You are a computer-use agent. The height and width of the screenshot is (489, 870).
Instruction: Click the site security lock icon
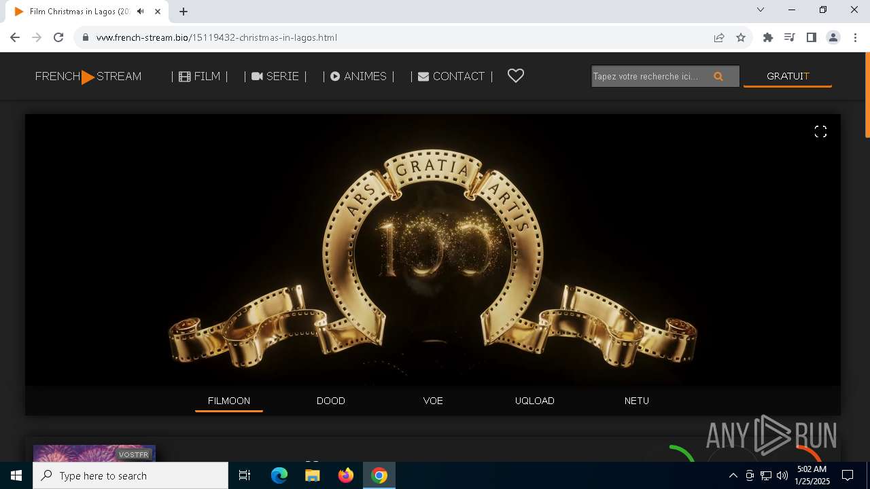point(86,37)
